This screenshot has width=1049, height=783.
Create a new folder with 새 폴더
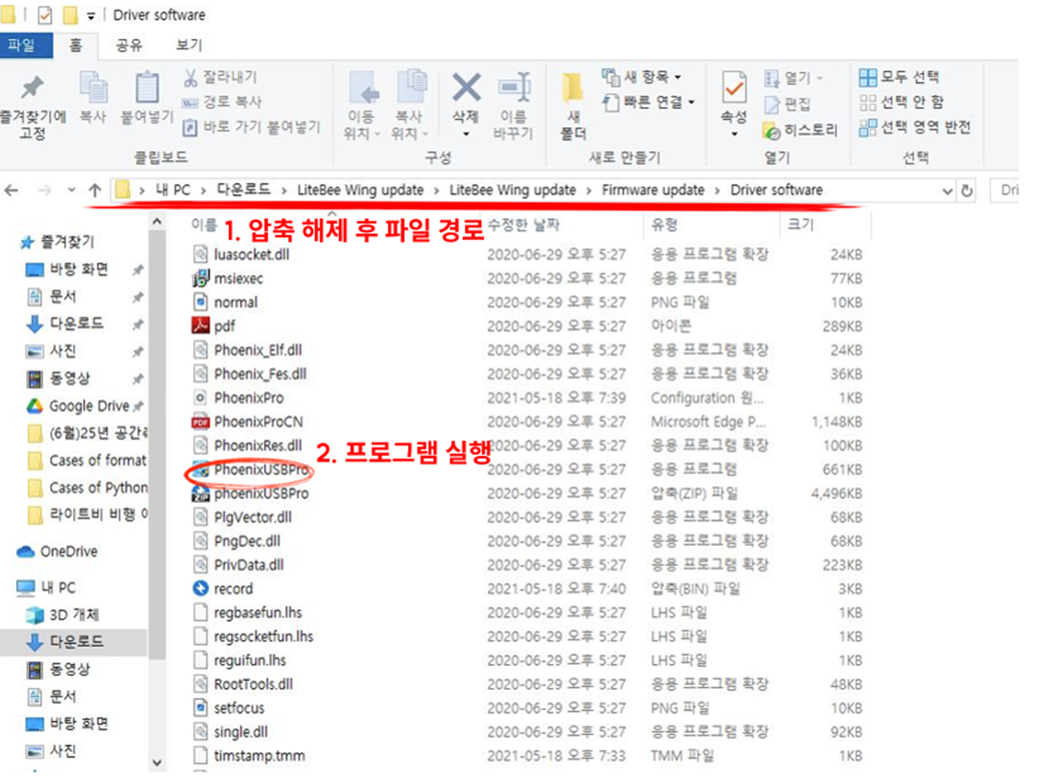[573, 106]
